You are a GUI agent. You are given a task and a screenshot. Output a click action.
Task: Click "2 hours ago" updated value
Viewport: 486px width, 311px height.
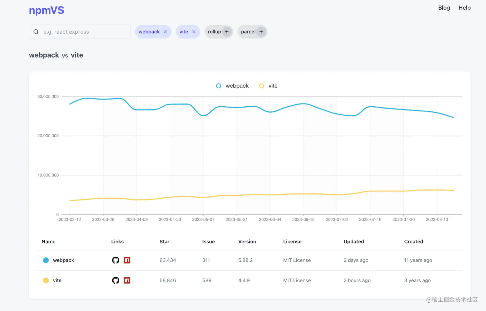tap(357, 280)
